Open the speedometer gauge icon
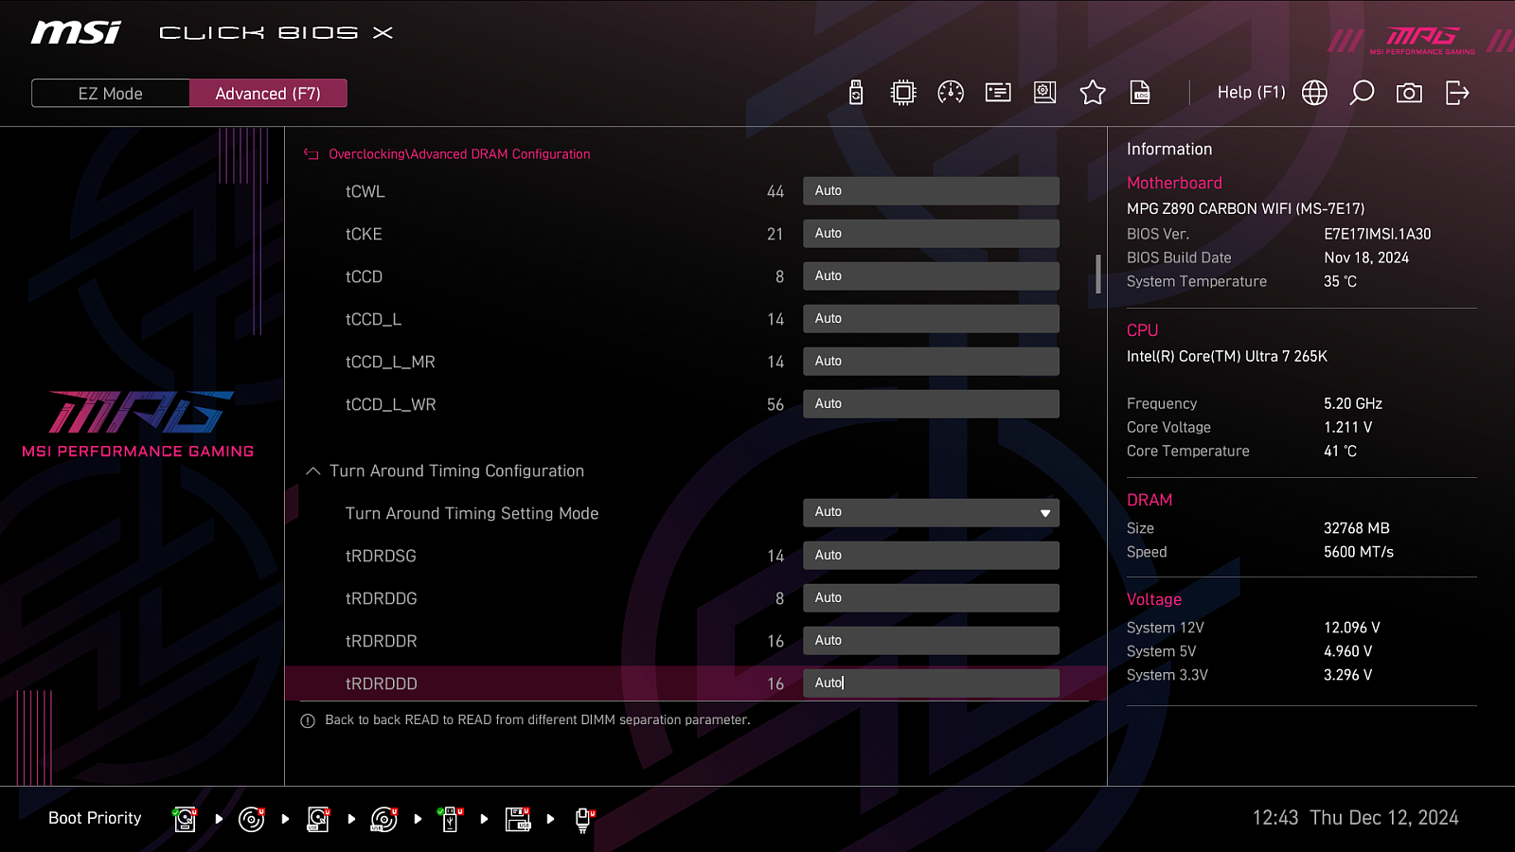The width and height of the screenshot is (1515, 852). pyautogui.click(x=951, y=92)
